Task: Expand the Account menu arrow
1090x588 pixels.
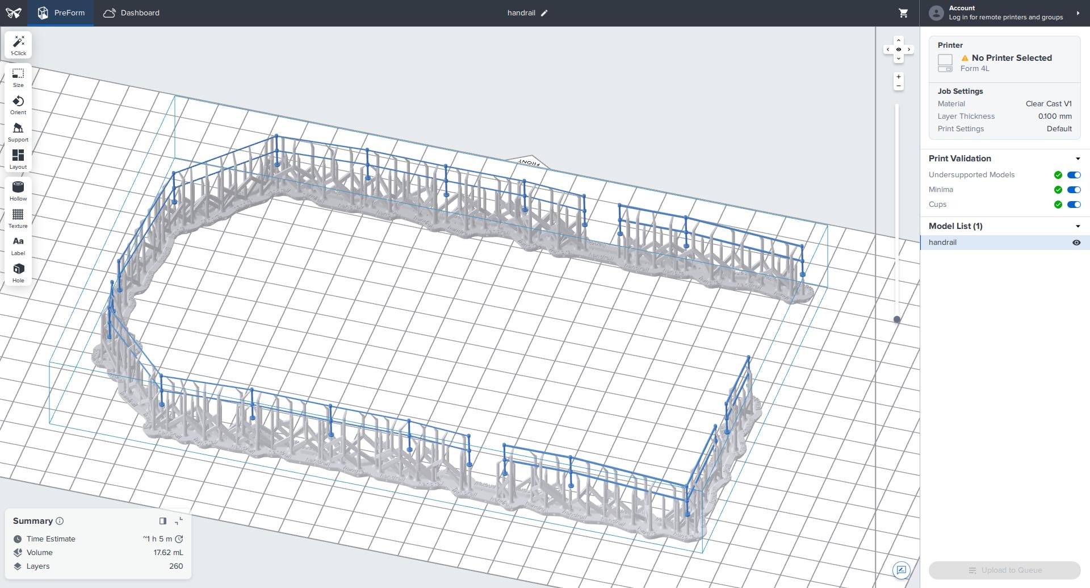Action: tap(1078, 13)
